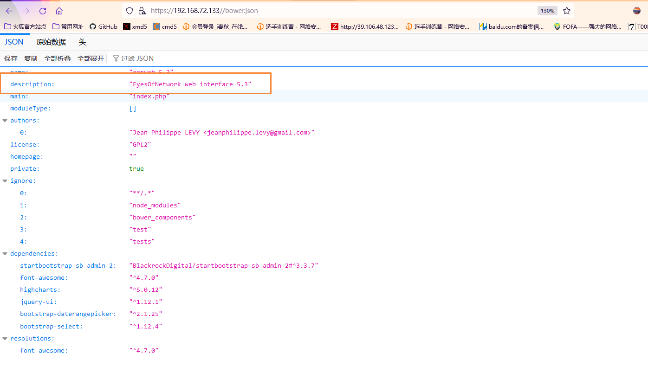Click the private key
The height and width of the screenshot is (386, 648).
pos(25,169)
